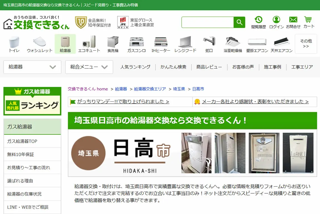This screenshot has height=214, width=320.
Task: Open the contact (お問合せ) envelope icon
Action: [x=293, y=22]
